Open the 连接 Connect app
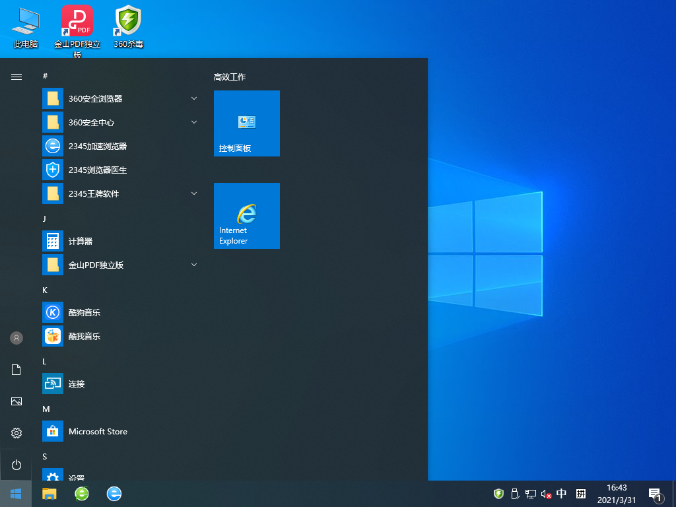The height and width of the screenshot is (507, 676). 77,384
